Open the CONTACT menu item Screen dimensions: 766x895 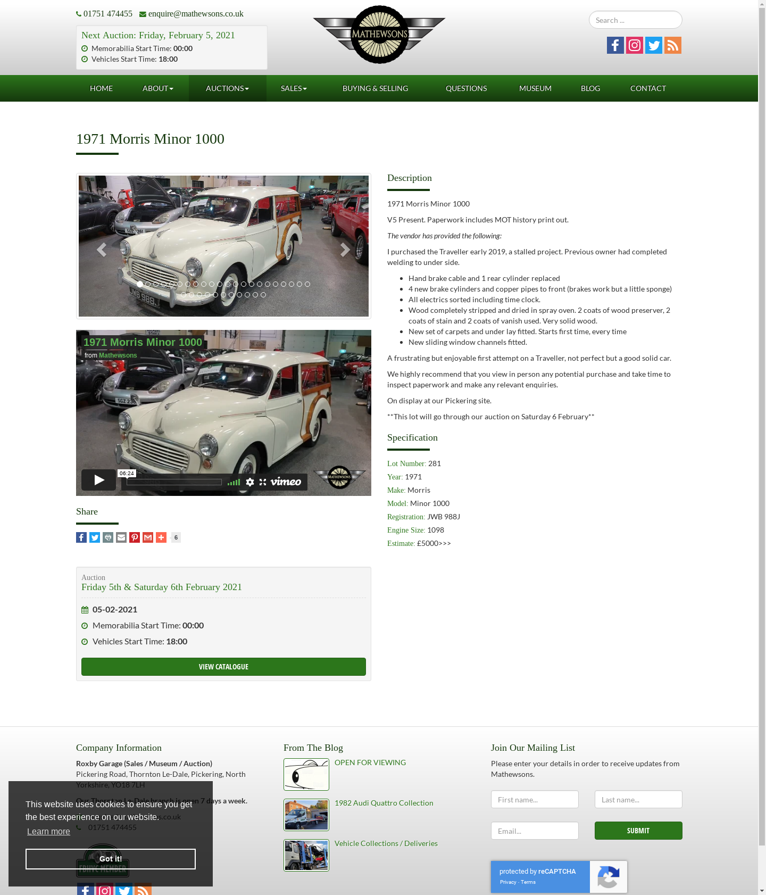pos(648,88)
